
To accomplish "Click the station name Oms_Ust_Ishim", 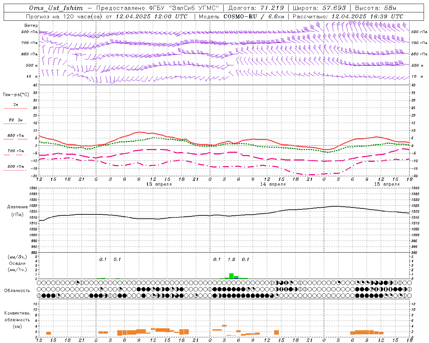I will coord(56,8).
